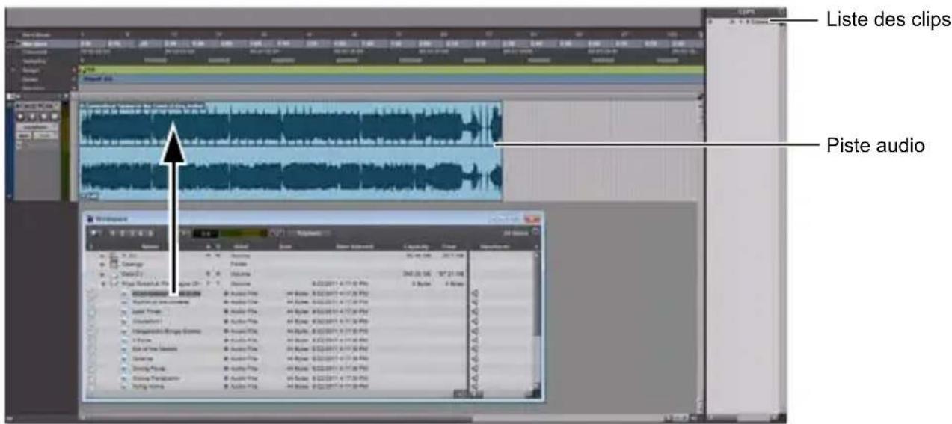The image size is (952, 424).
Task: Sort Workspace by the Size column
Action: [285, 246]
